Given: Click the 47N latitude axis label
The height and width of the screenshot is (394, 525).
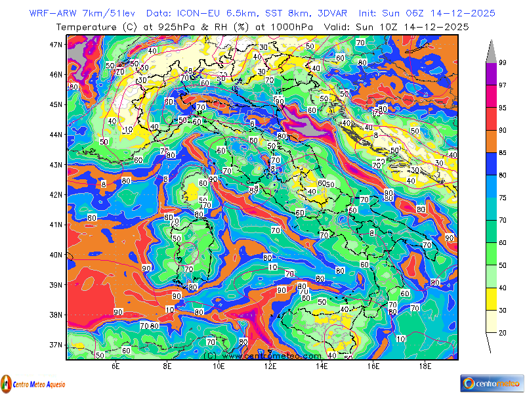Looking at the screenshot, I should [x=56, y=44].
